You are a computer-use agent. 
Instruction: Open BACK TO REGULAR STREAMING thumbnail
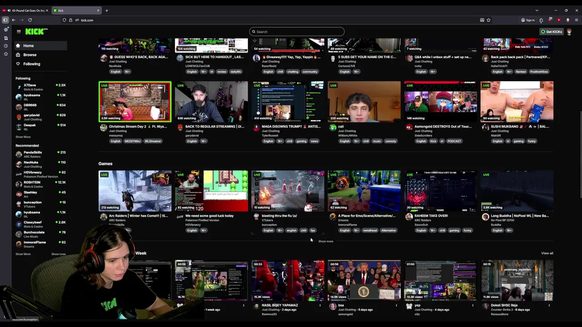tap(211, 102)
